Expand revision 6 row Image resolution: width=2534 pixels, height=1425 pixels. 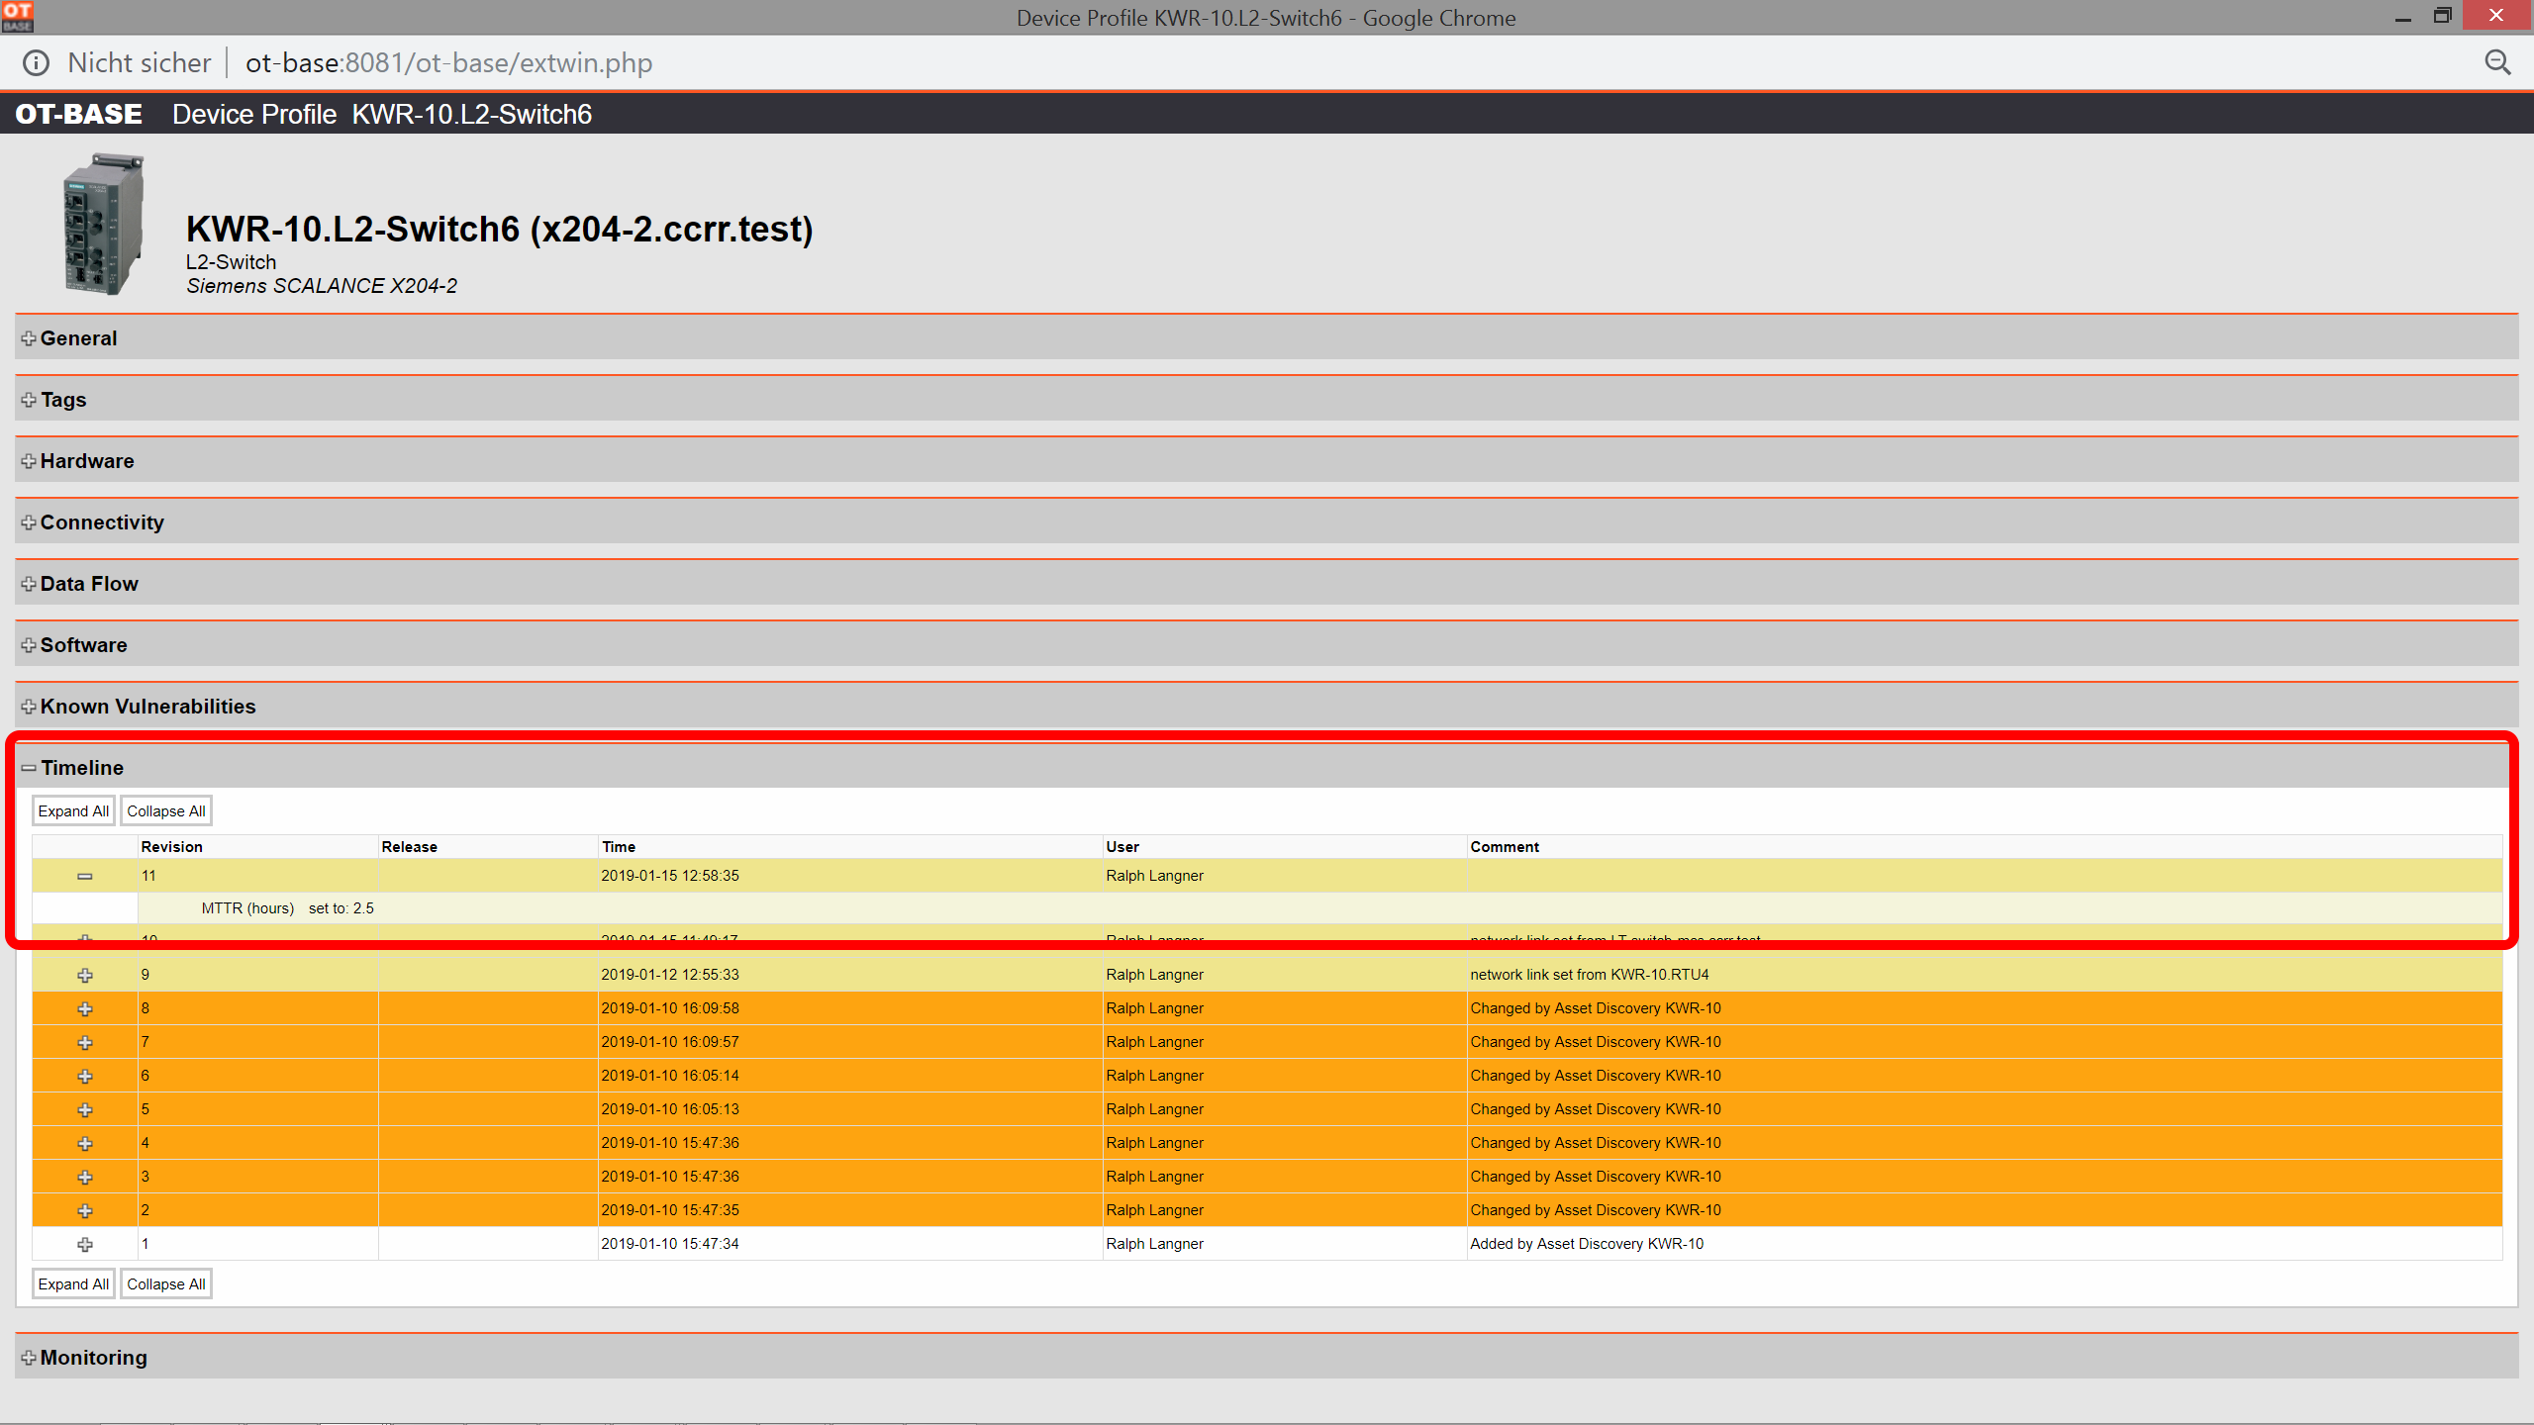click(85, 1076)
